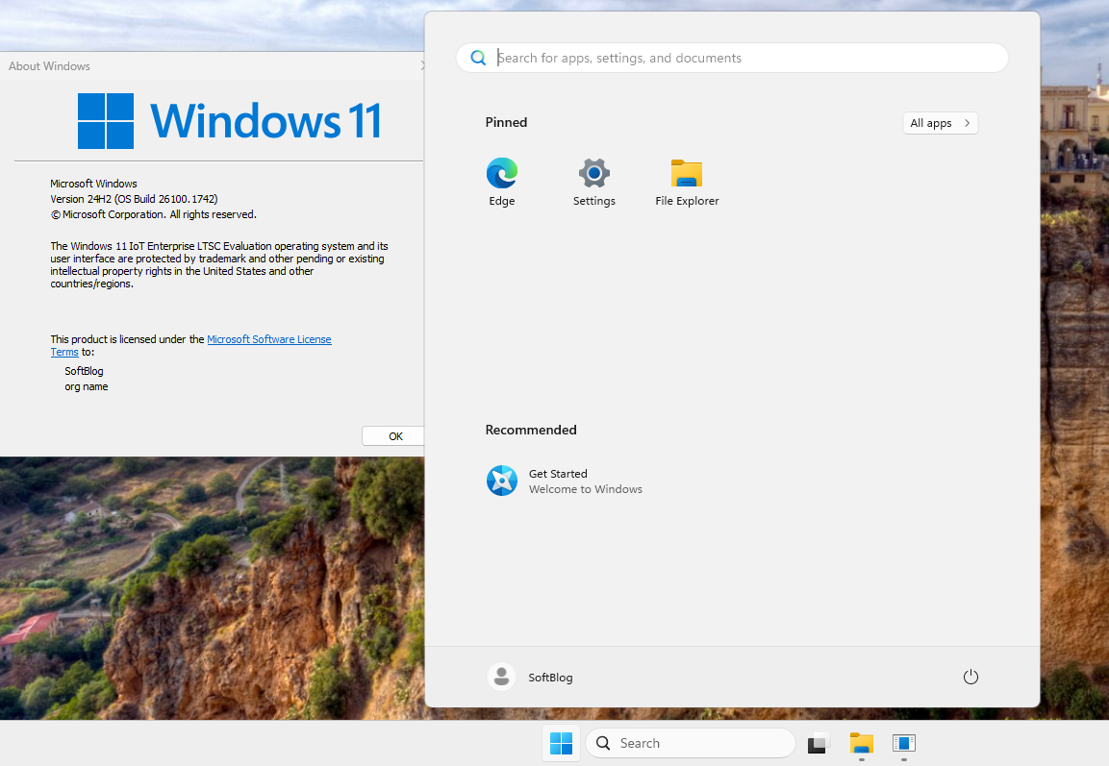Click the 'org name' text
The width and height of the screenshot is (1109, 766).
point(87,386)
